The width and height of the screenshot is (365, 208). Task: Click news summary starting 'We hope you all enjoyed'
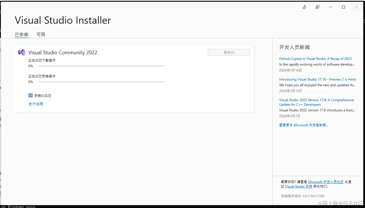[317, 85]
